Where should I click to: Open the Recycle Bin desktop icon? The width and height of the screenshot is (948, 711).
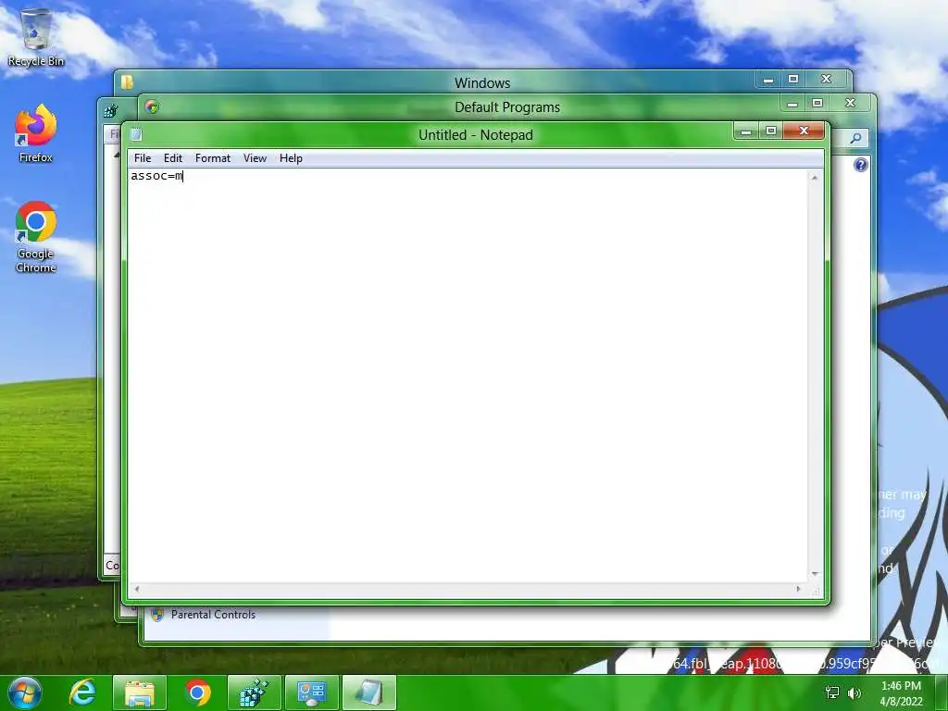(x=36, y=36)
